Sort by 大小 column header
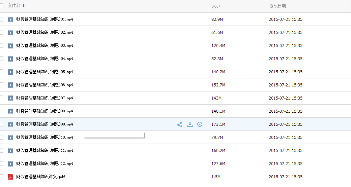This screenshot has height=187, width=351. click(x=216, y=6)
